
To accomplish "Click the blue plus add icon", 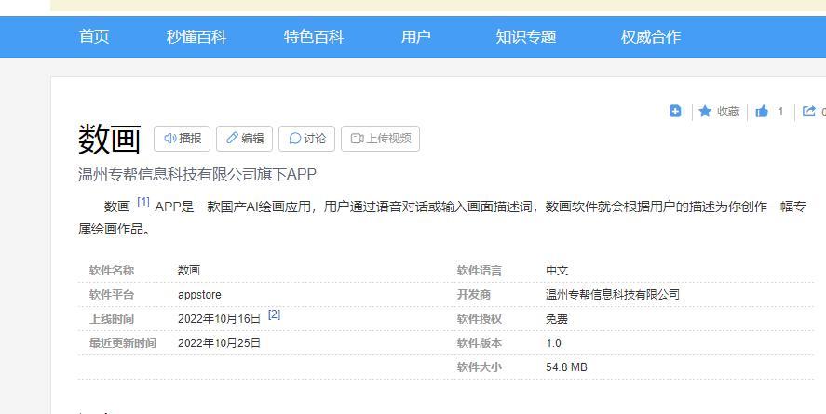I will [x=675, y=111].
